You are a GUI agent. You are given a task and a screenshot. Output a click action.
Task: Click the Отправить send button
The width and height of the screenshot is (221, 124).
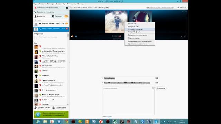[161, 88]
